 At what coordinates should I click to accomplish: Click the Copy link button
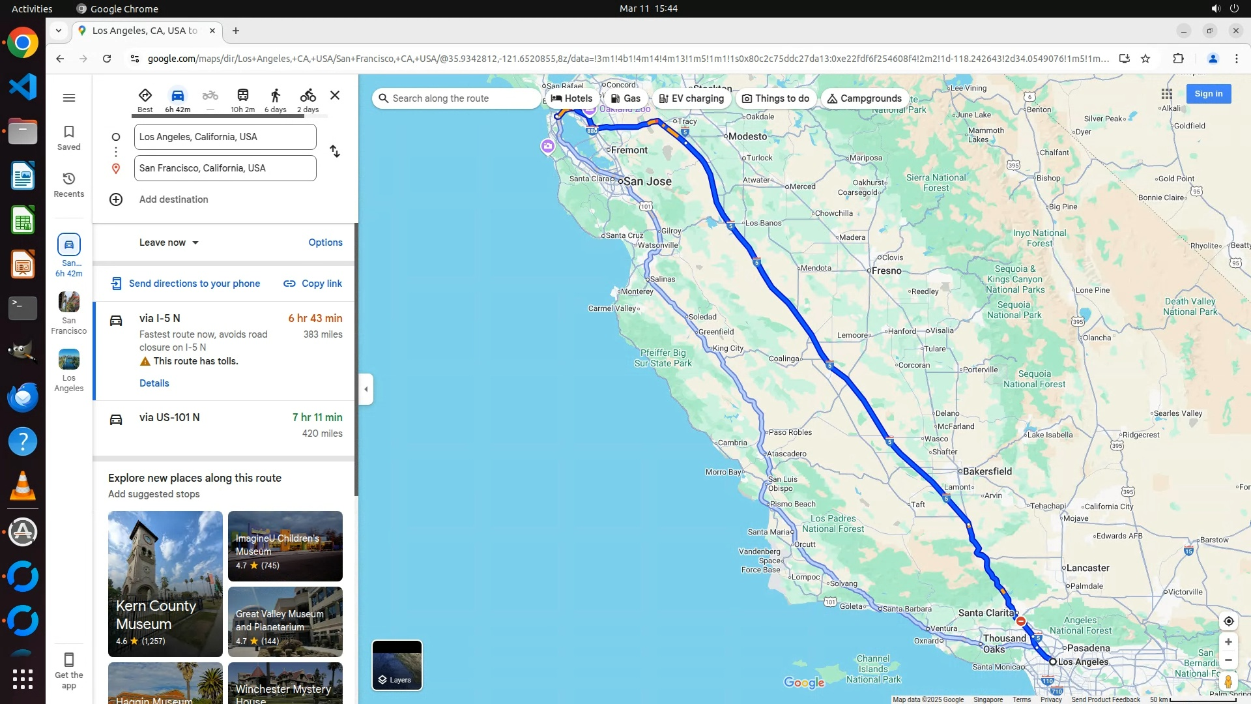coord(313,284)
